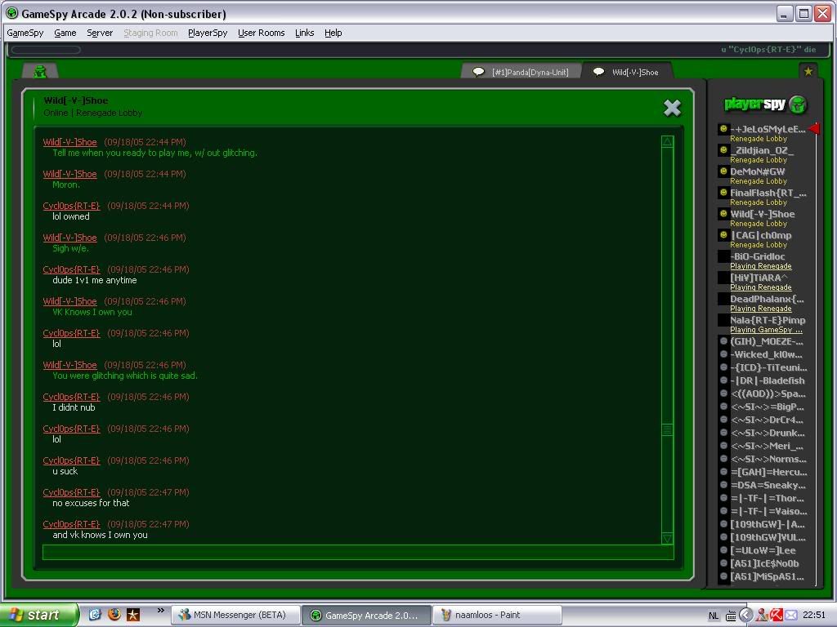Click the NL language bar indicator

pyautogui.click(x=714, y=616)
